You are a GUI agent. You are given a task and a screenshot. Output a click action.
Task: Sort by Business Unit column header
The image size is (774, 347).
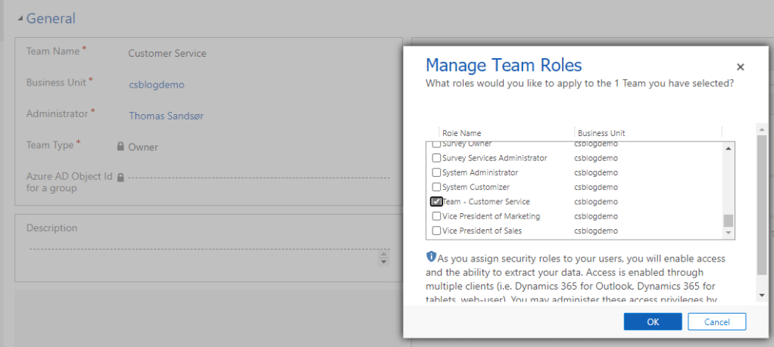tap(601, 133)
